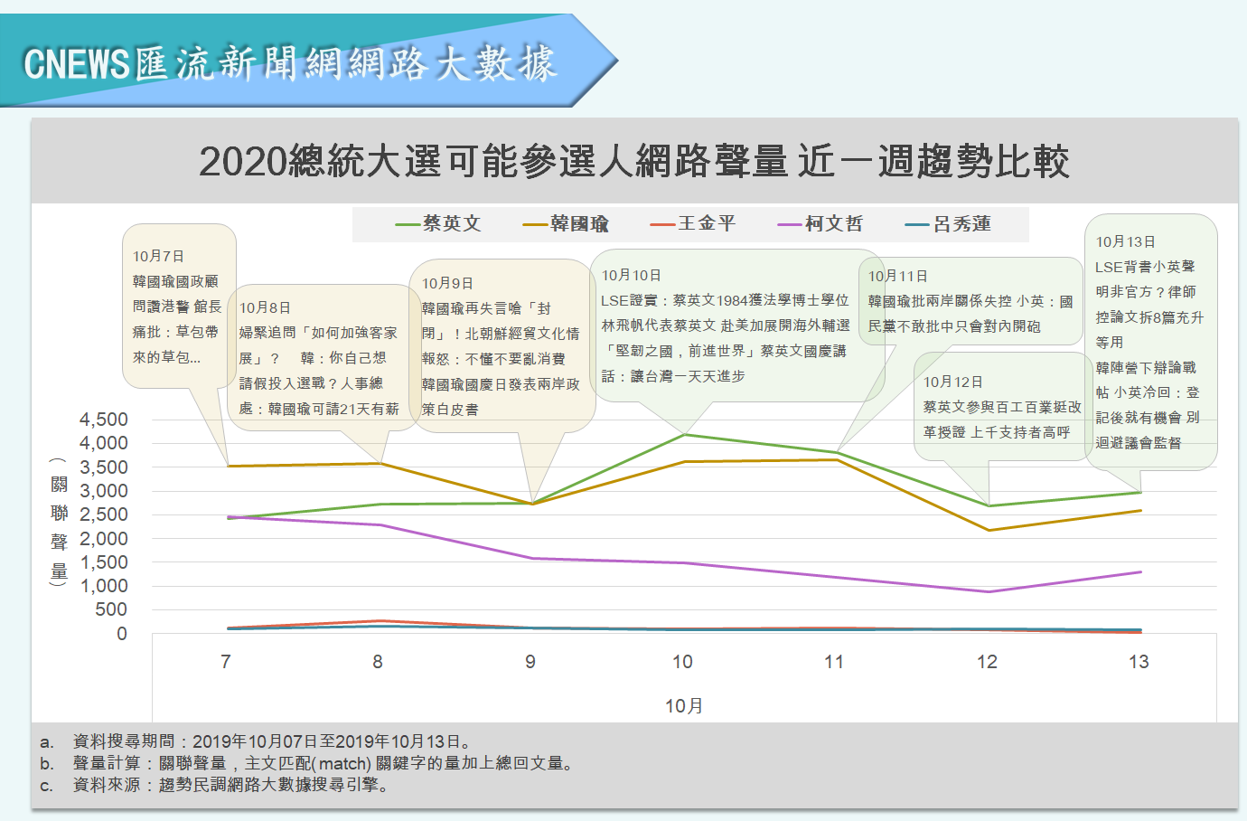The height and width of the screenshot is (821, 1247).
Task: Click y-axis value 0
Action: coord(122,634)
